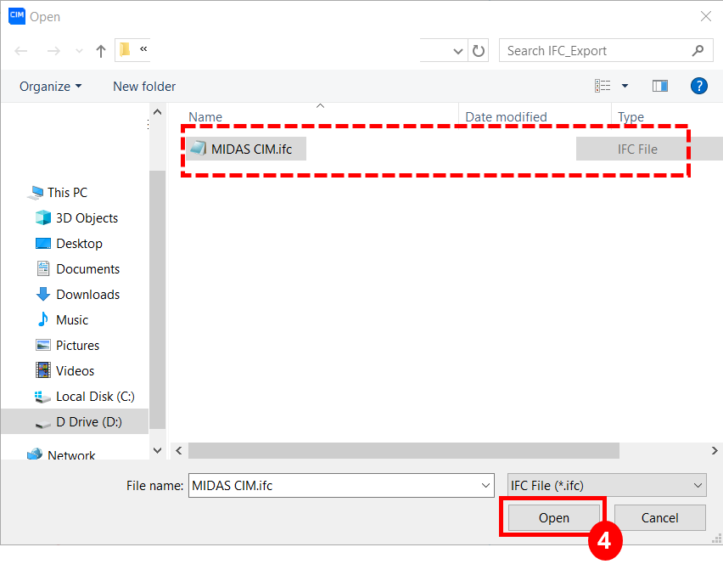Click the 3D Objects cube icon
The width and height of the screenshot is (723, 564).
tap(43, 217)
